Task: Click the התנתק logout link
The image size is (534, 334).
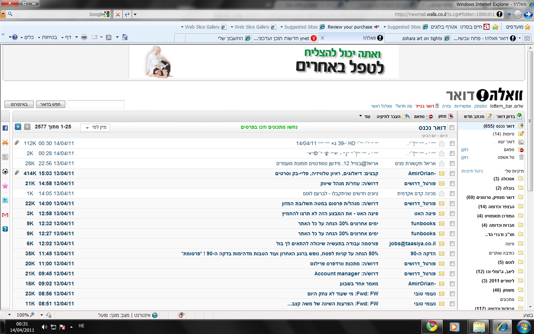Action: [x=481, y=106]
